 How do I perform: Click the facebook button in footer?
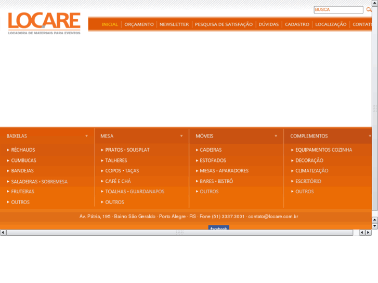tap(219, 227)
